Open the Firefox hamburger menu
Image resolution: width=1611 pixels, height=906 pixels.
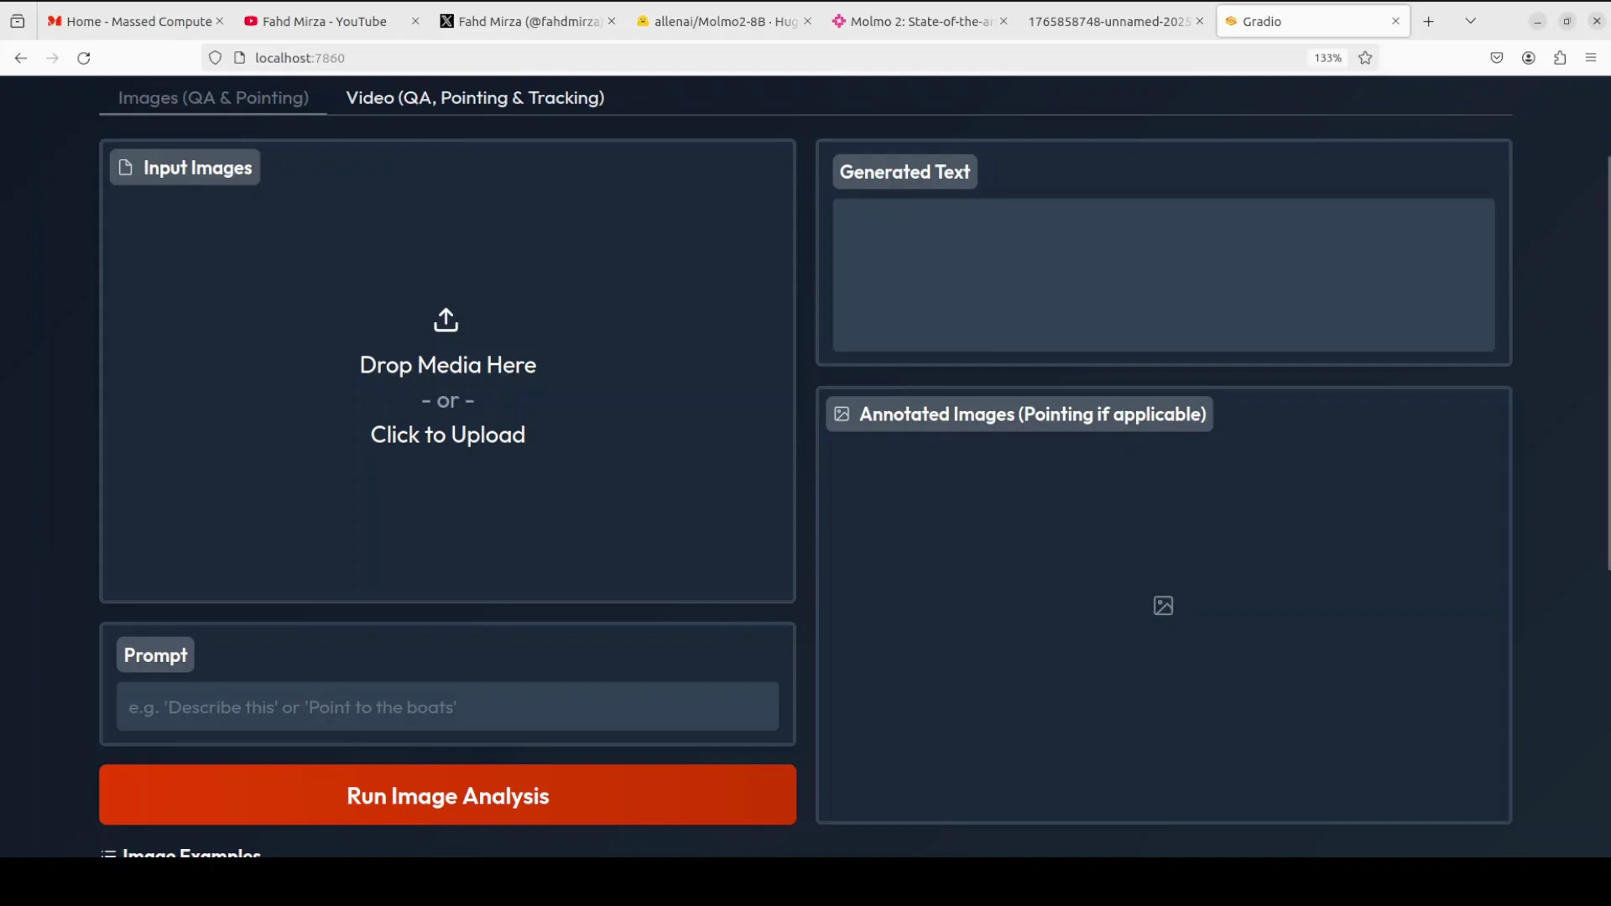[1591, 58]
